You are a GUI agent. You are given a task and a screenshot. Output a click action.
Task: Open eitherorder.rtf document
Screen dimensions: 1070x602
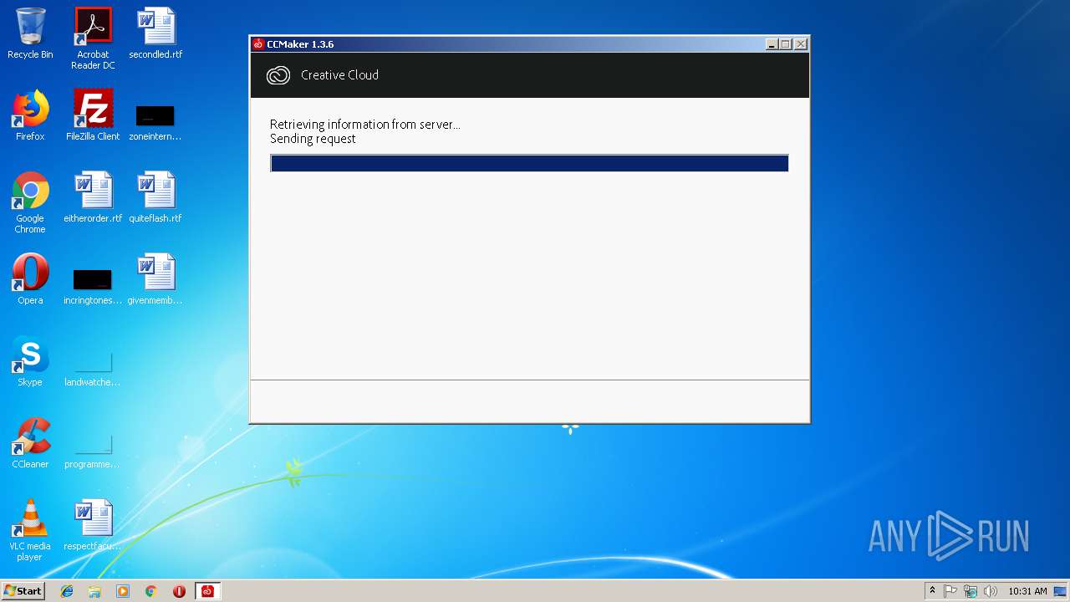tap(93, 197)
